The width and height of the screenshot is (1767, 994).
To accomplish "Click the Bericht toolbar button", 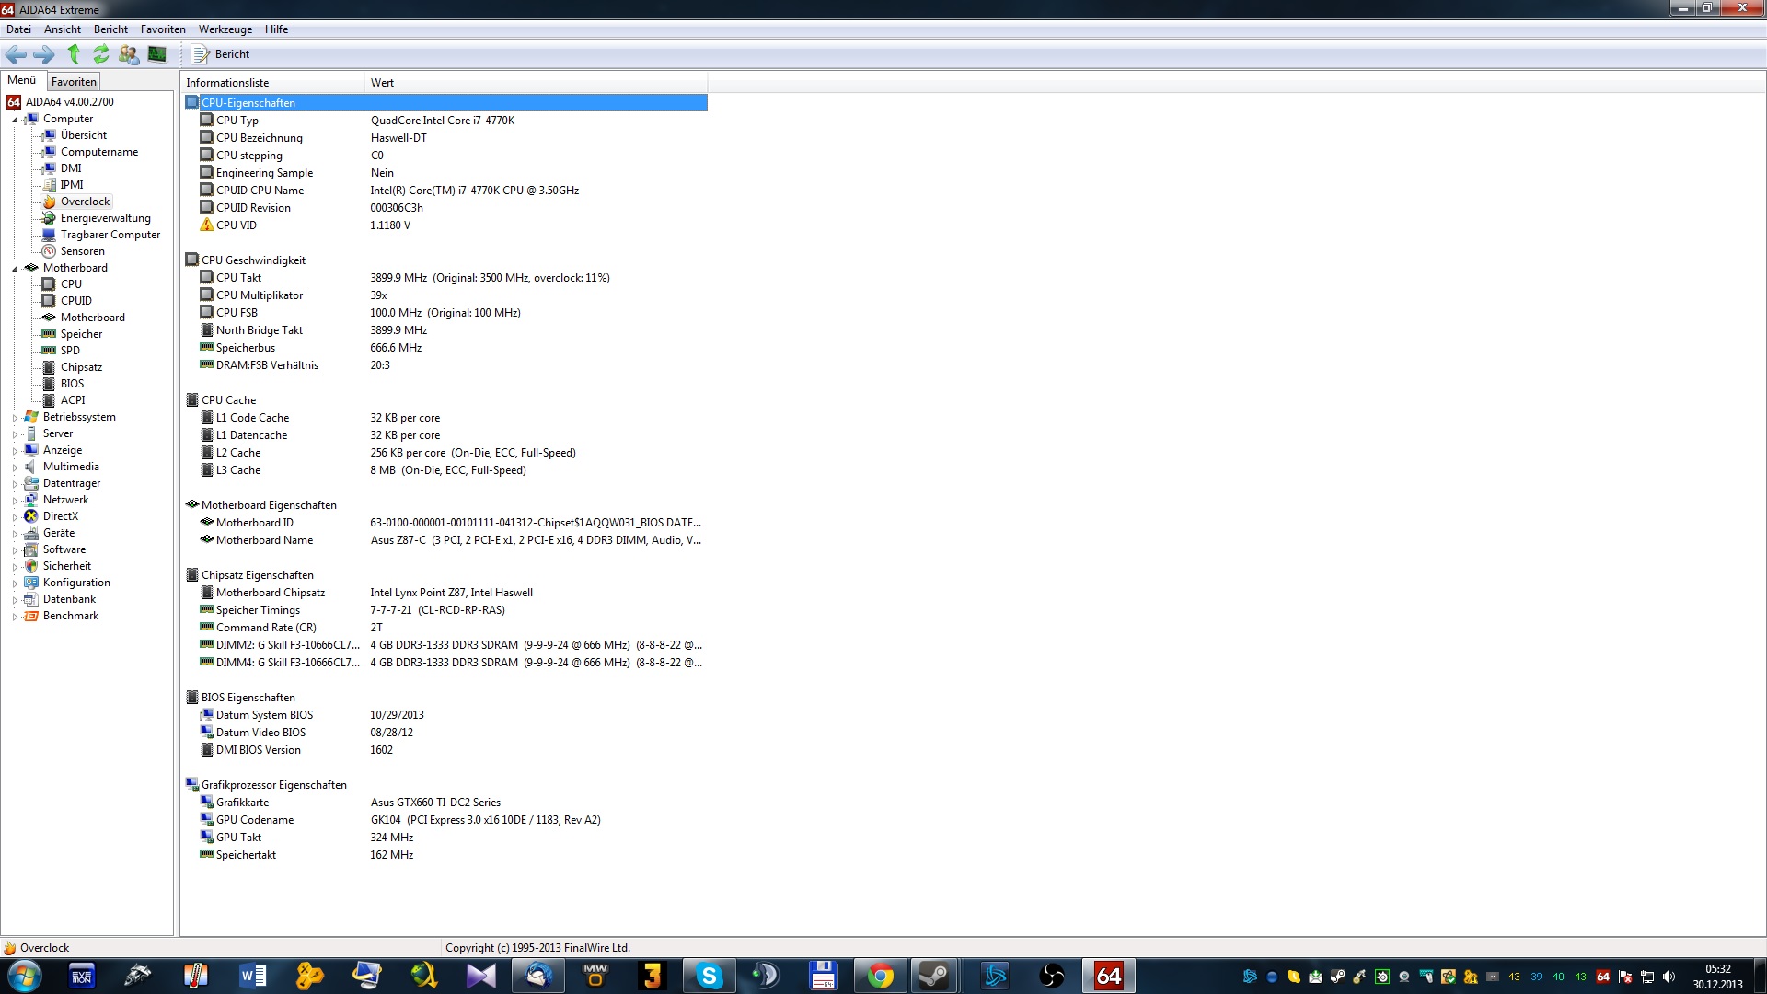I will pyautogui.click(x=221, y=54).
